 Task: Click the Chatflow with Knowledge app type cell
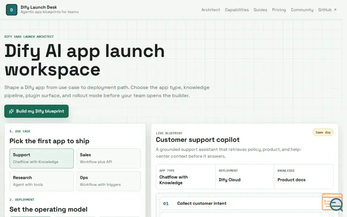click(x=186, y=177)
